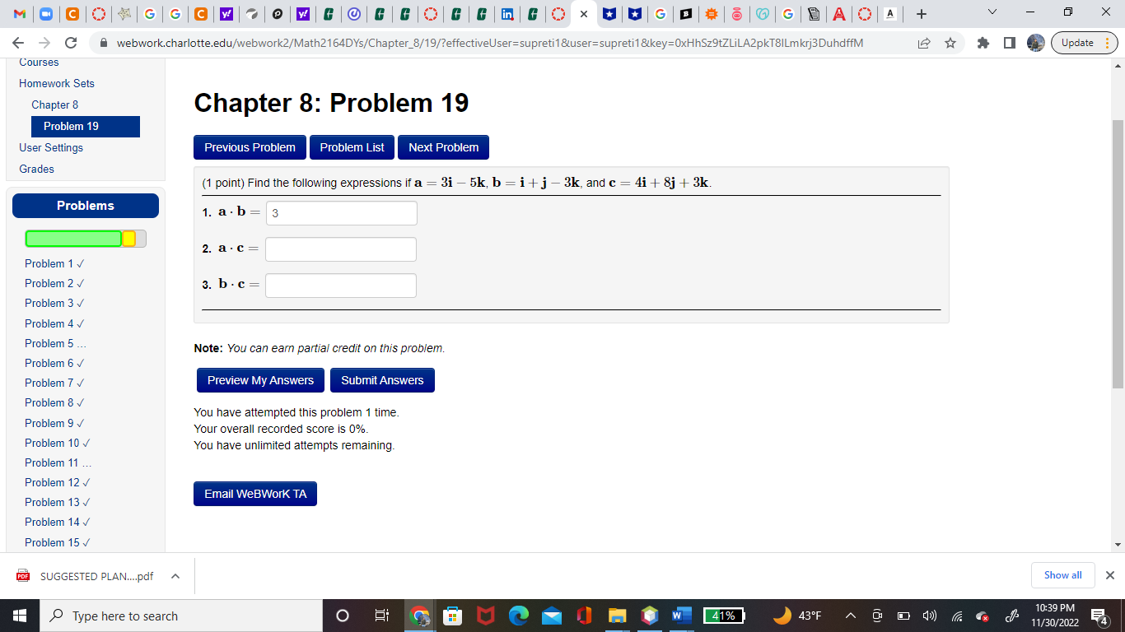The image size is (1125, 632).
Task: Open Problem 1 from the list
Action: [x=54, y=263]
